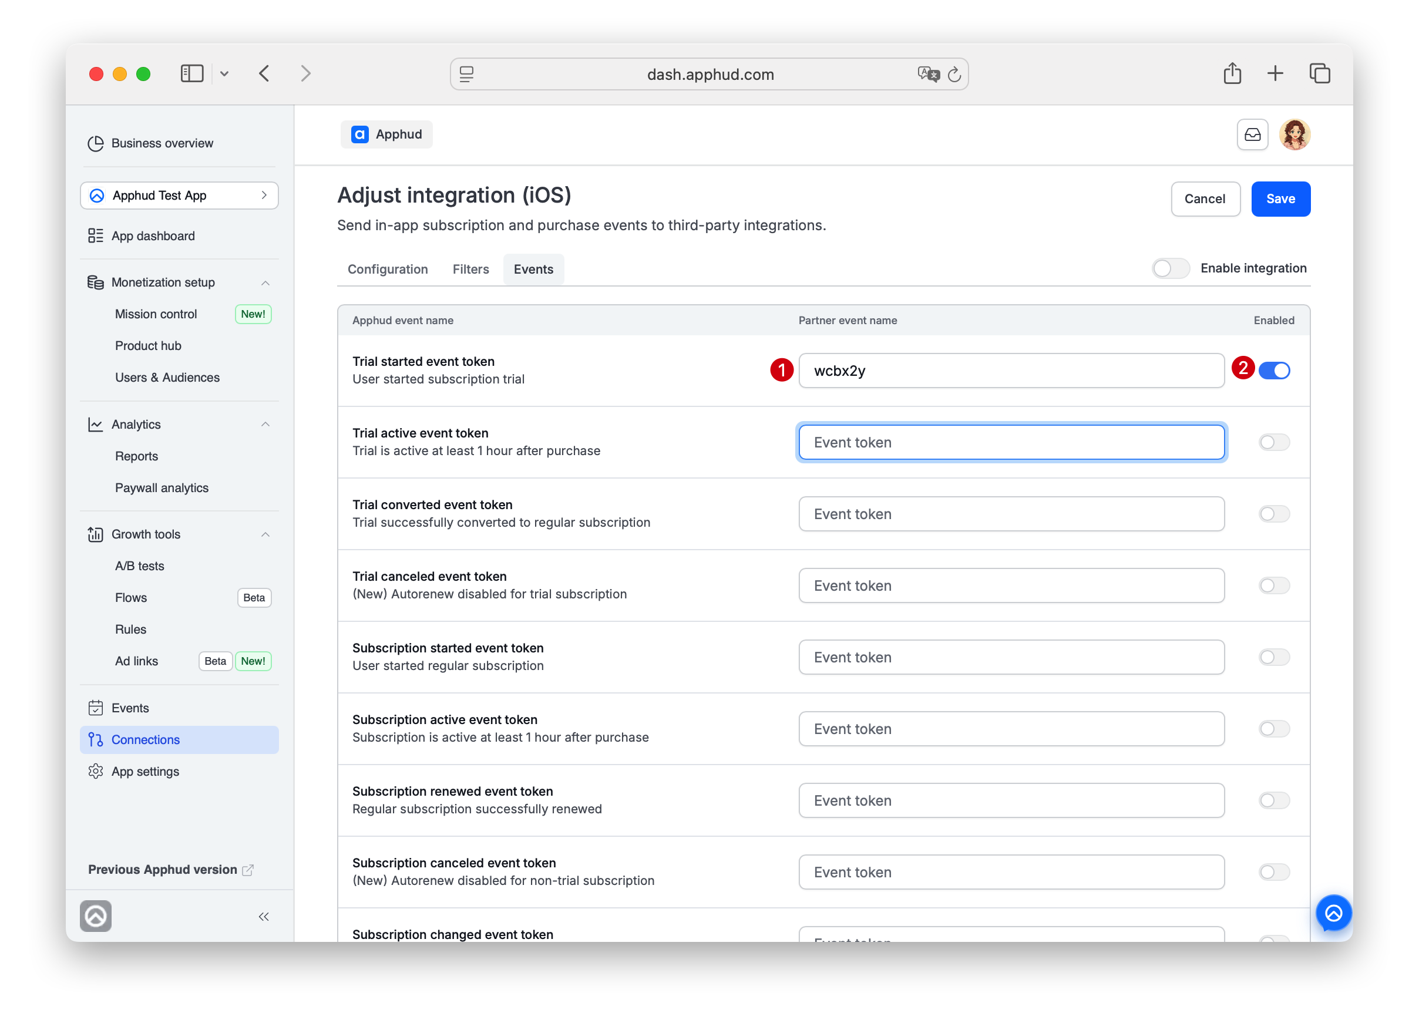This screenshot has height=1030, width=1419.
Task: Click the Monetization setup icon
Action: [x=95, y=282]
